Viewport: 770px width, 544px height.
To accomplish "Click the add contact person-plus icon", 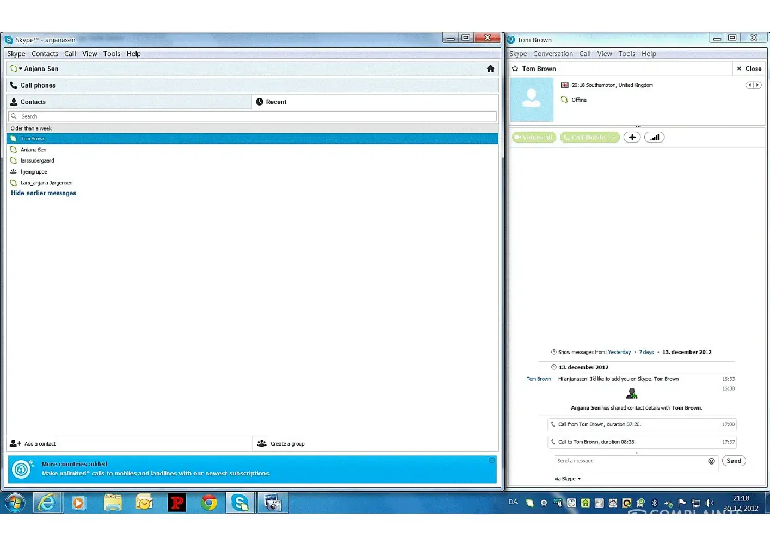I will click(15, 443).
